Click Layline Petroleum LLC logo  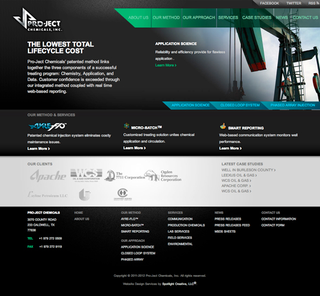point(48,195)
